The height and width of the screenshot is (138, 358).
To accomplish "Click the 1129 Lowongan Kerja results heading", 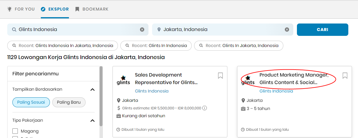I will 86,57.
